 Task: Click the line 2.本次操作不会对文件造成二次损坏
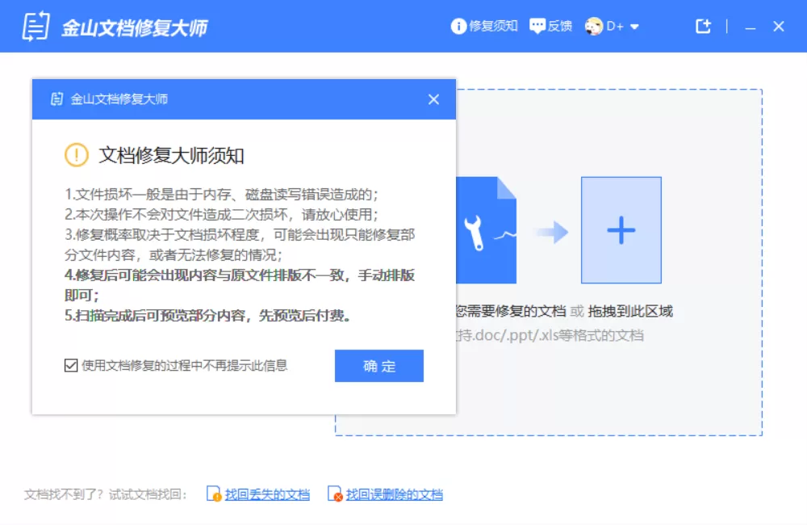coord(221,214)
